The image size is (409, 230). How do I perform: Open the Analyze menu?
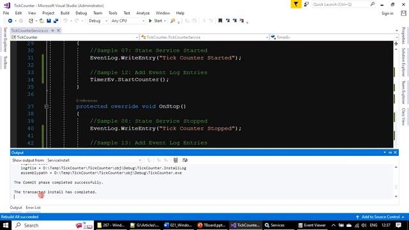[143, 13]
